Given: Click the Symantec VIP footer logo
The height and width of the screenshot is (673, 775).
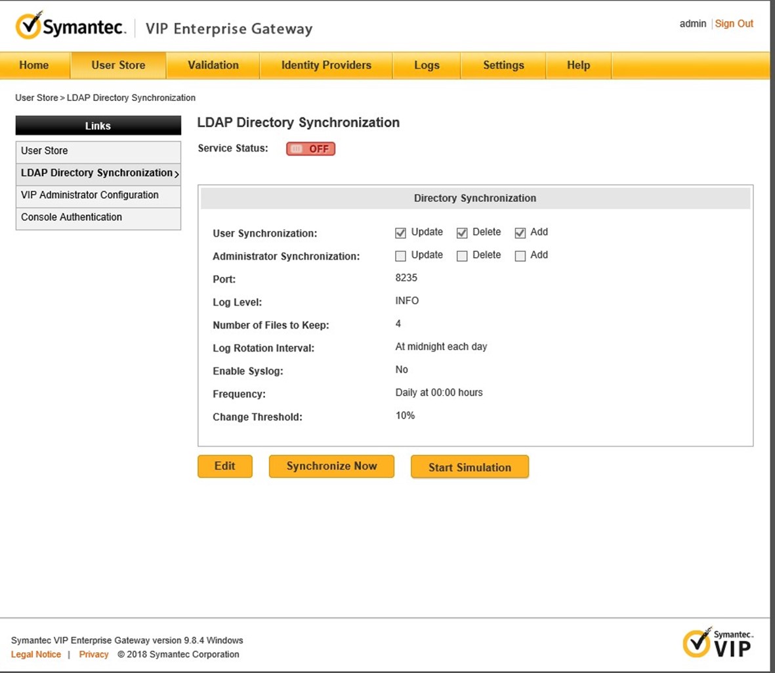Looking at the screenshot, I should pyautogui.click(x=718, y=643).
